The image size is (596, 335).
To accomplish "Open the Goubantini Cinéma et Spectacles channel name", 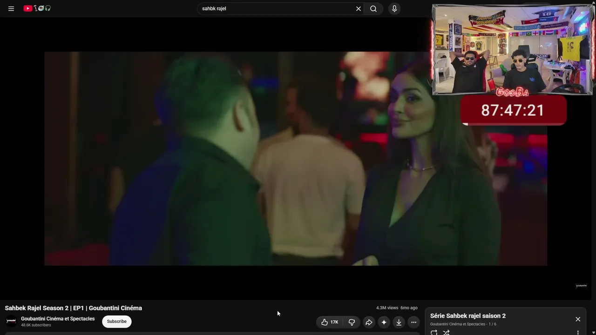I will click(58, 319).
